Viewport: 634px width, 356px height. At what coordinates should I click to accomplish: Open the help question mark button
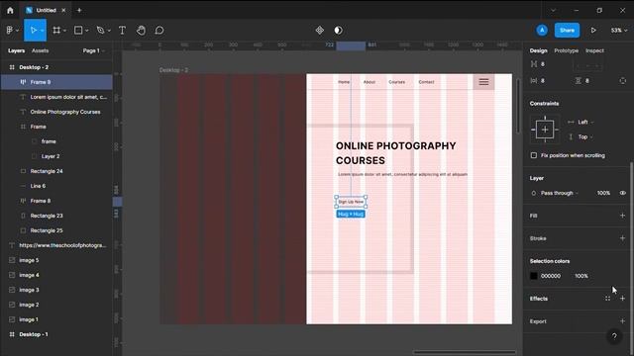tap(614, 336)
